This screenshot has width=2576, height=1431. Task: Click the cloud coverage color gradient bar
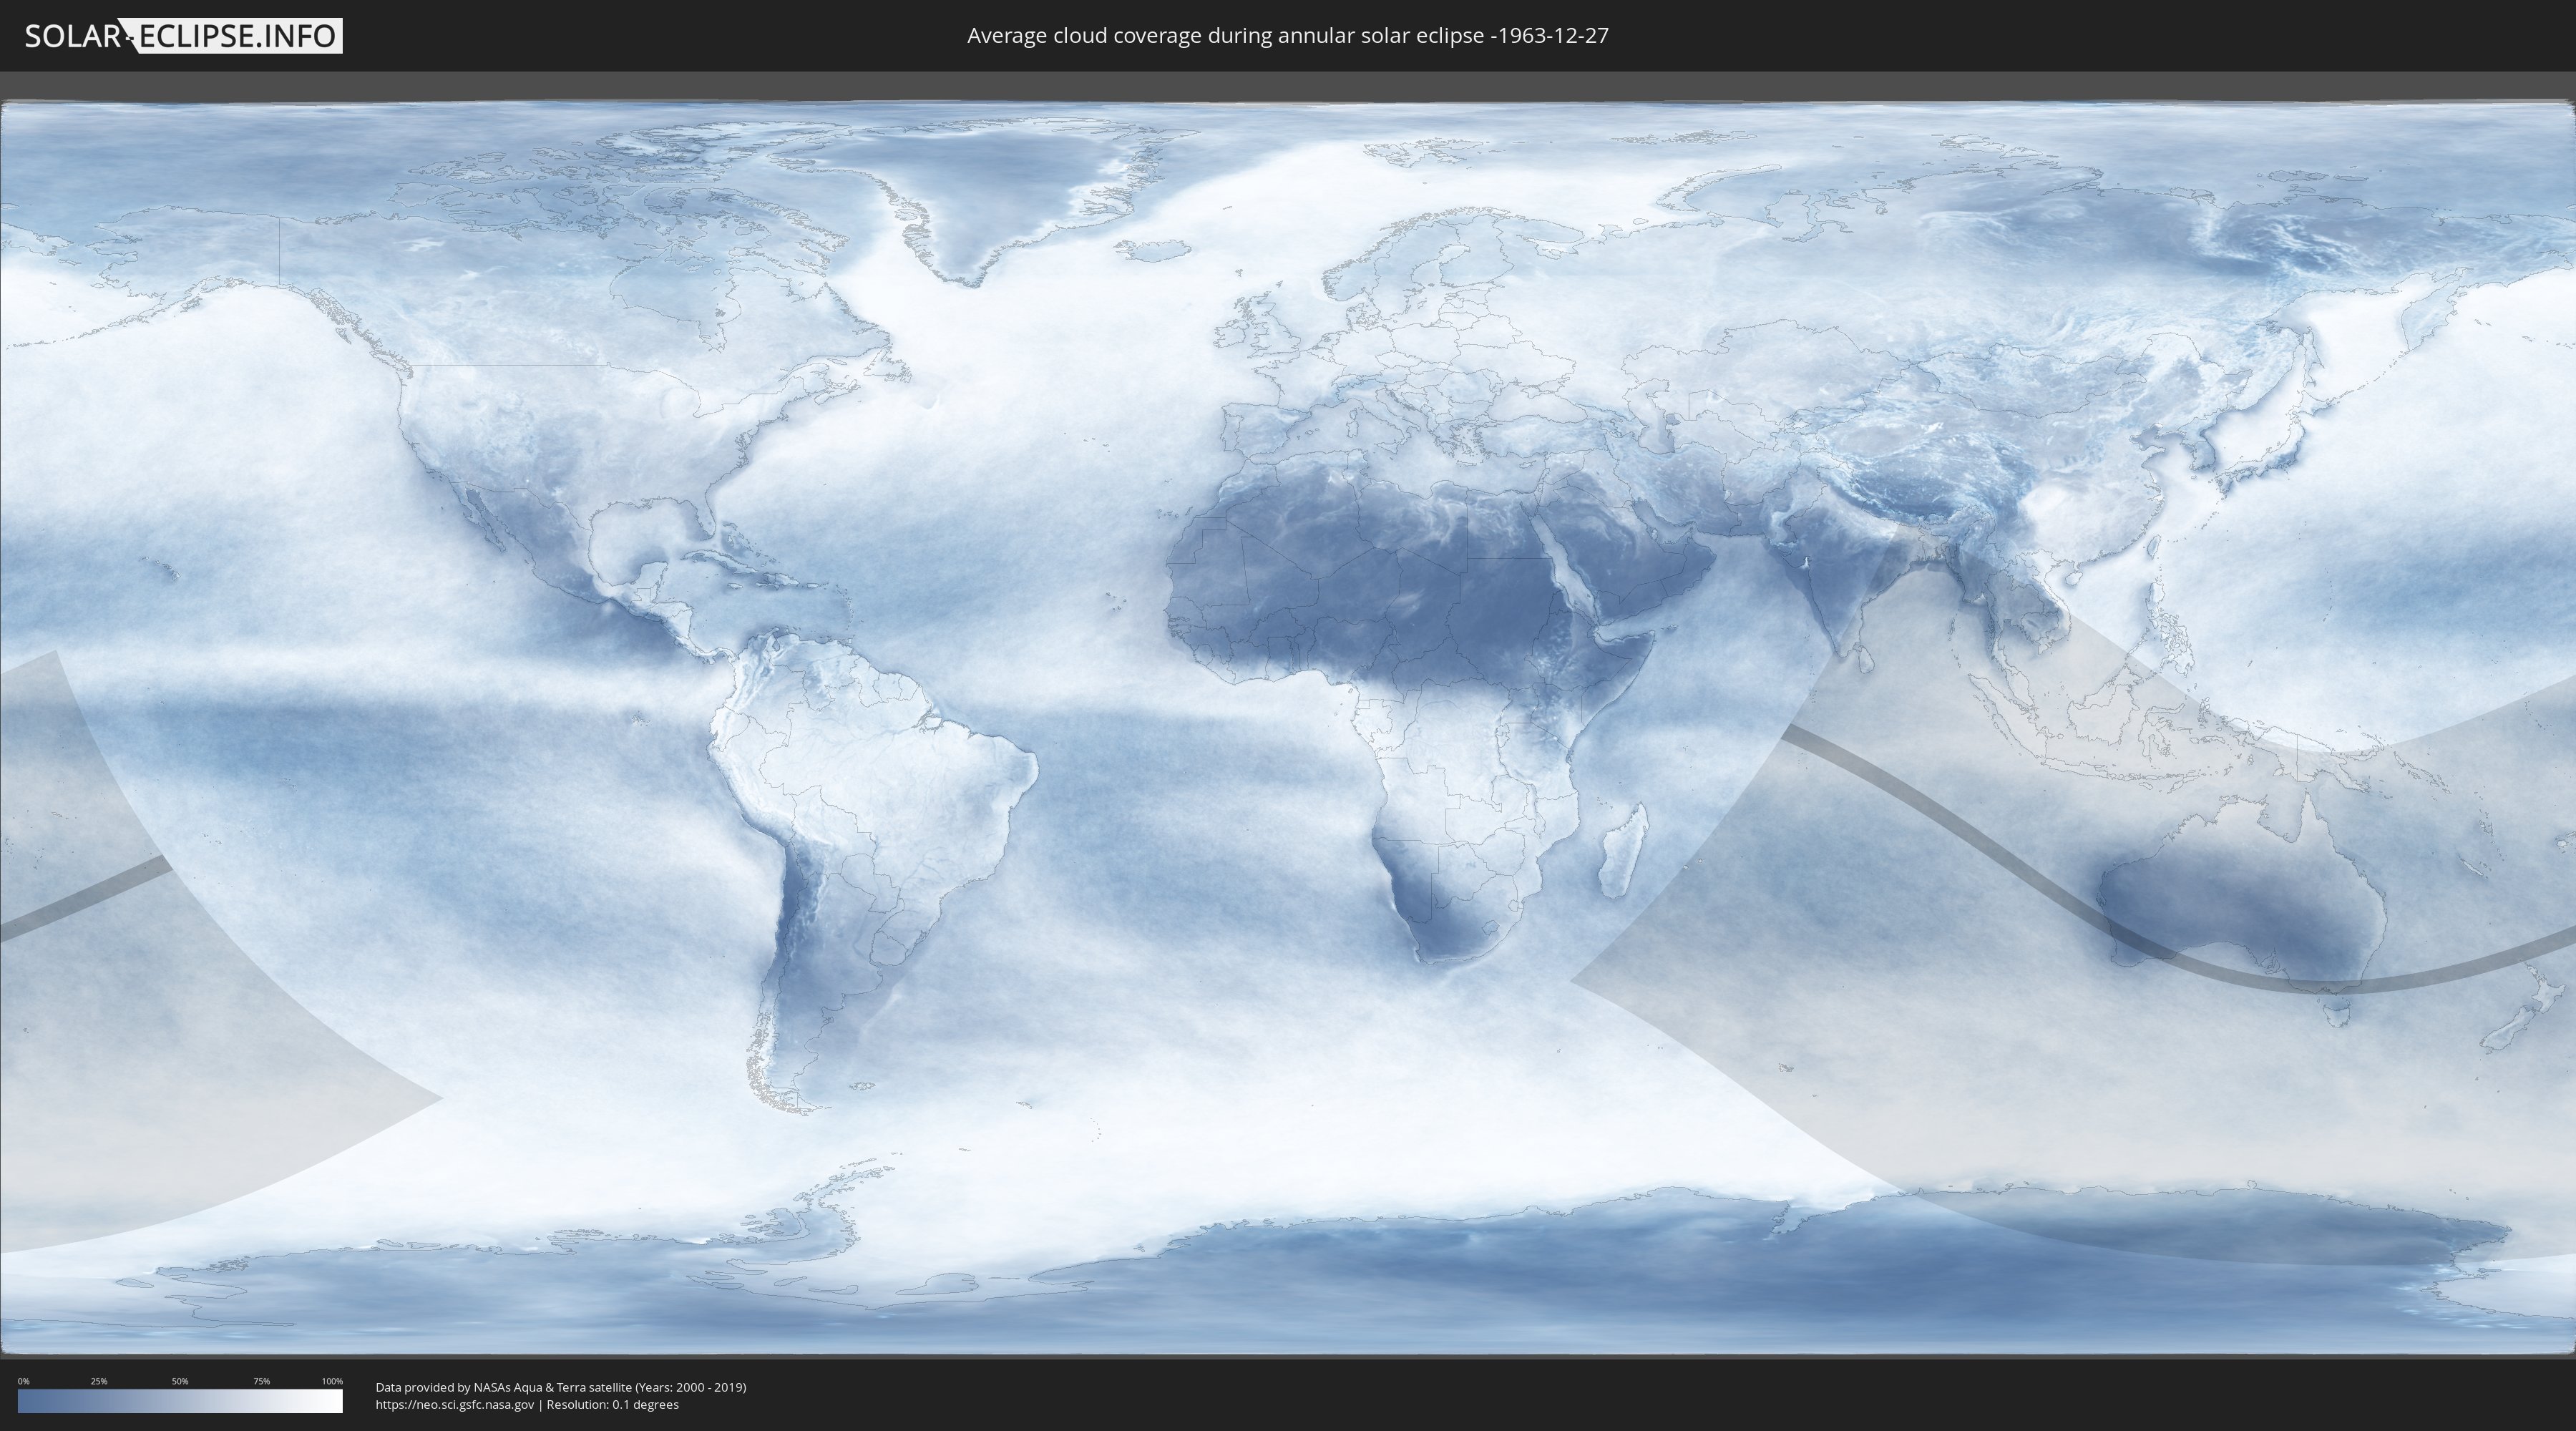tap(180, 1401)
